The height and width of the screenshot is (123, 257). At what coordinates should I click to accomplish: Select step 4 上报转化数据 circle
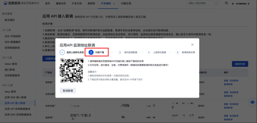point(149,52)
